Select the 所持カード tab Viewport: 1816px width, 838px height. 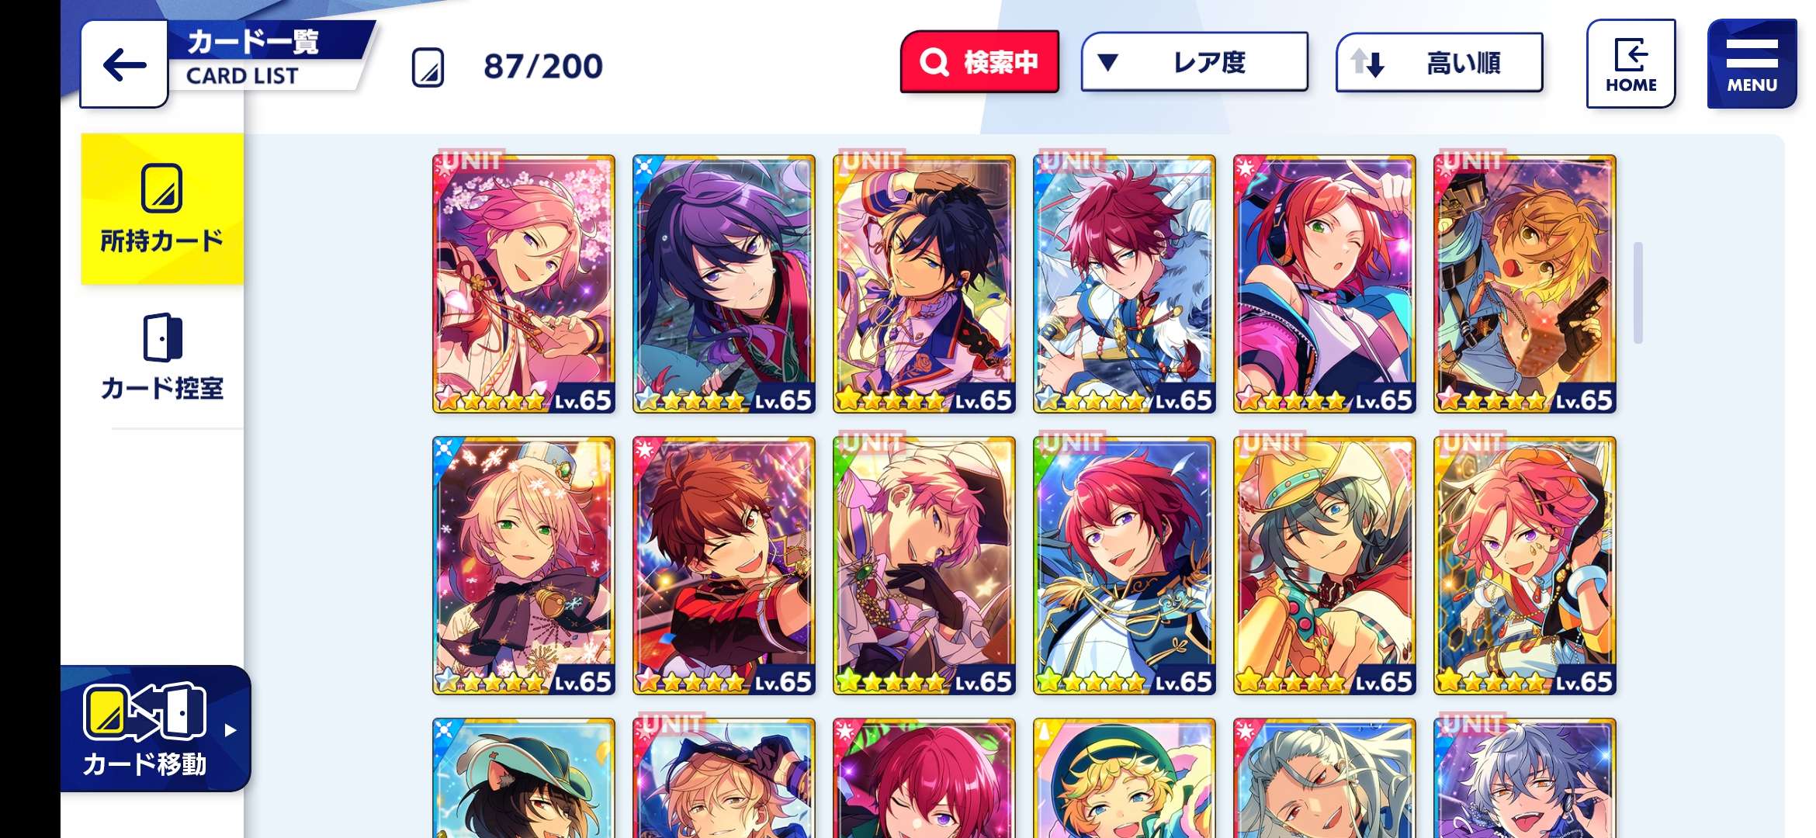click(x=162, y=209)
